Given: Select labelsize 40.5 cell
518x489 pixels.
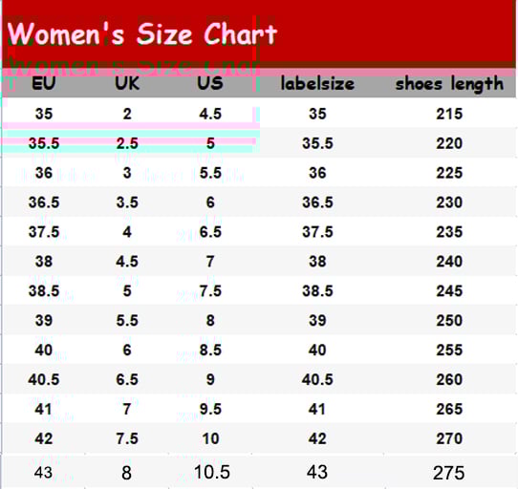Looking at the screenshot, I should click(317, 379).
